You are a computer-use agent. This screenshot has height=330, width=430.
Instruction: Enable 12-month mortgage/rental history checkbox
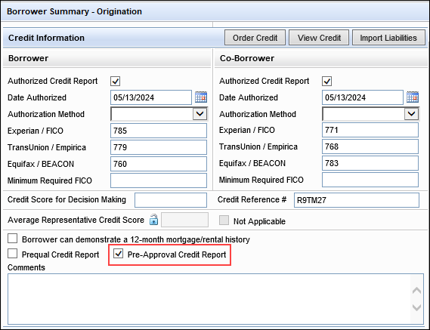point(12,239)
